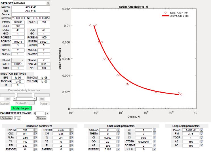Image resolution: width=211 pixels, height=152 pixels.
Task: Click the Remove button
Action: coord(41,118)
